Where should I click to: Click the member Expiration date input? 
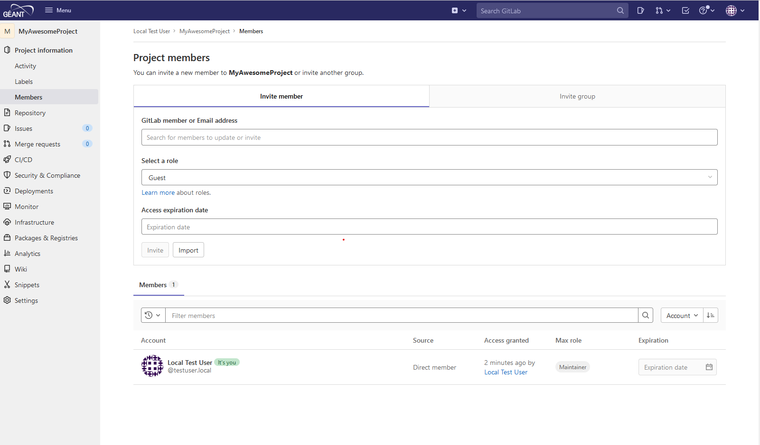677,367
